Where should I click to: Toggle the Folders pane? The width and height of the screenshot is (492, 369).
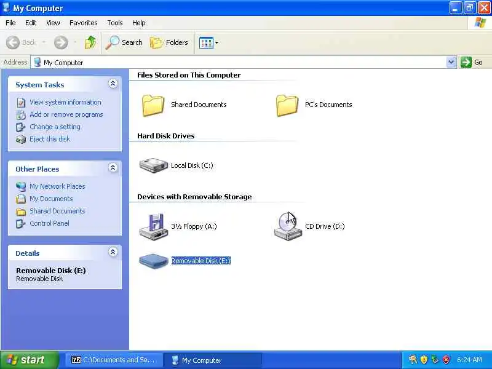[169, 42]
